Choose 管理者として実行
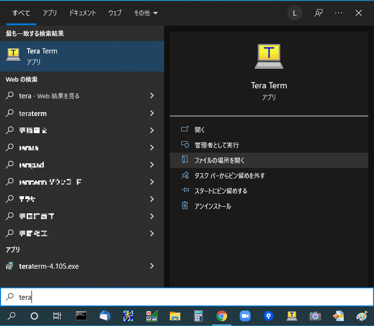The height and width of the screenshot is (326, 374). (269, 145)
